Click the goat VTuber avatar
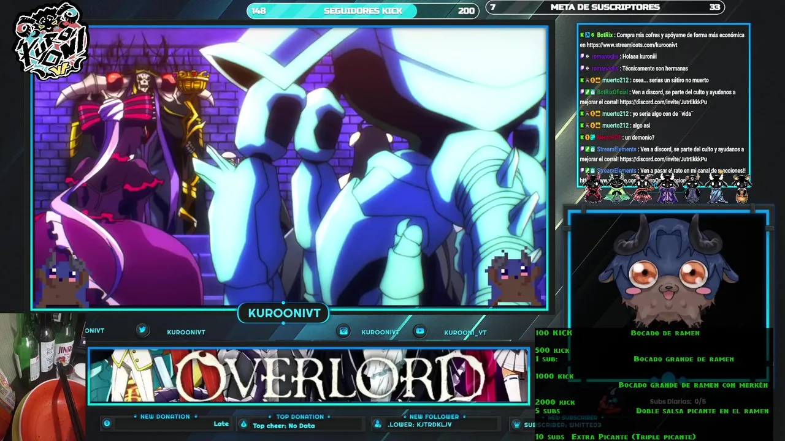 pyautogui.click(x=667, y=270)
